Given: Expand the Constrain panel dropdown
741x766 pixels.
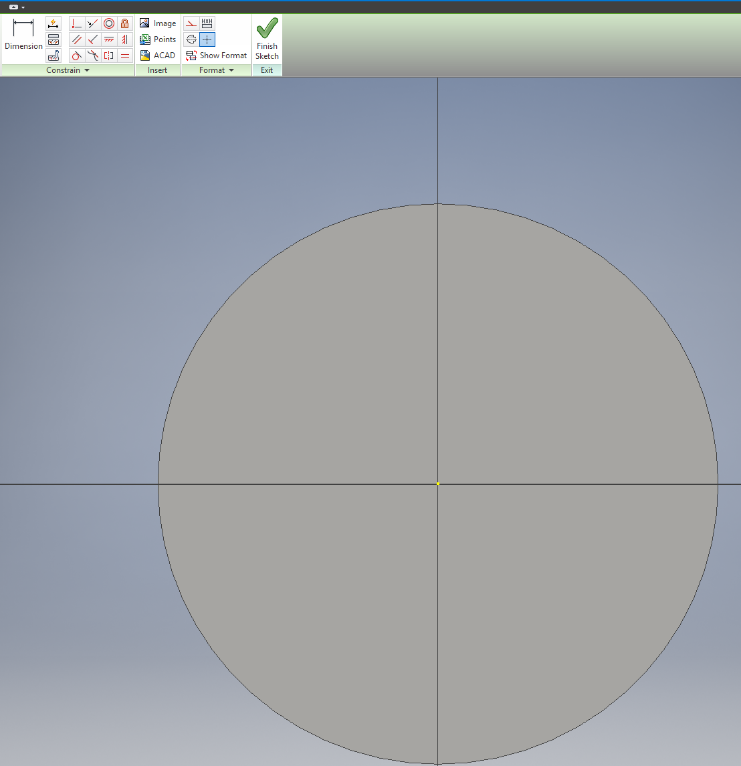Looking at the screenshot, I should tap(86, 70).
